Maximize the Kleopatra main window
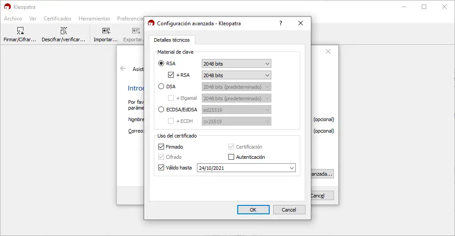 424,7
